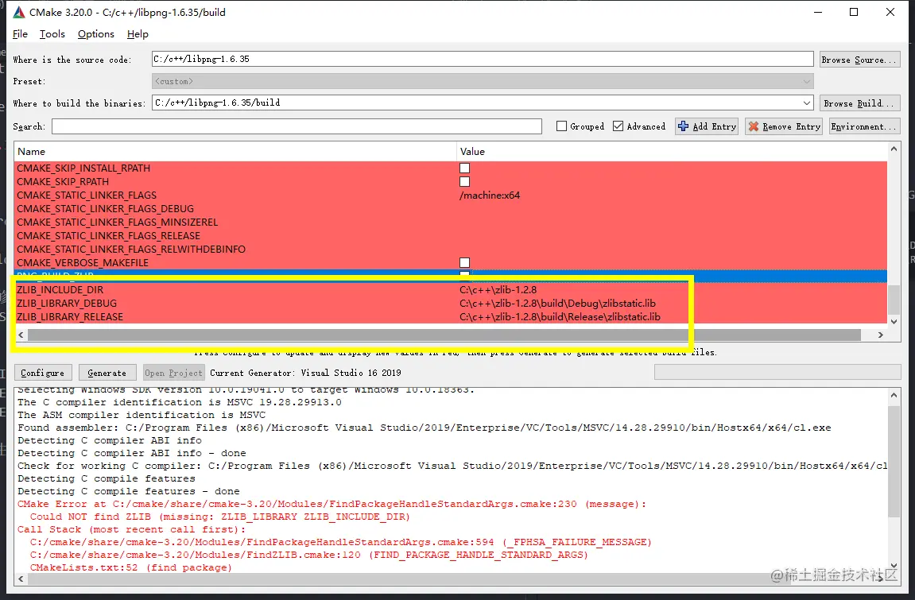Enable the Grouped checkbox
Screen dimensions: 915x600
[x=561, y=126]
